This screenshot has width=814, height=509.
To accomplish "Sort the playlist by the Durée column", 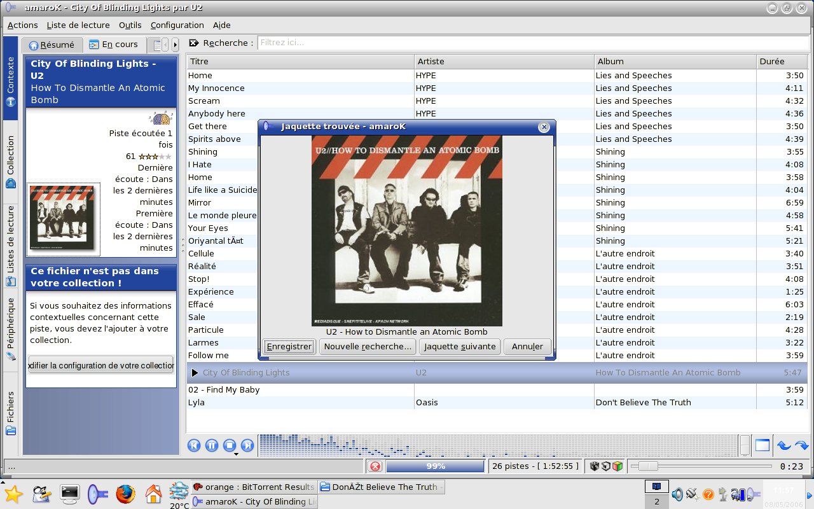I will (782, 62).
